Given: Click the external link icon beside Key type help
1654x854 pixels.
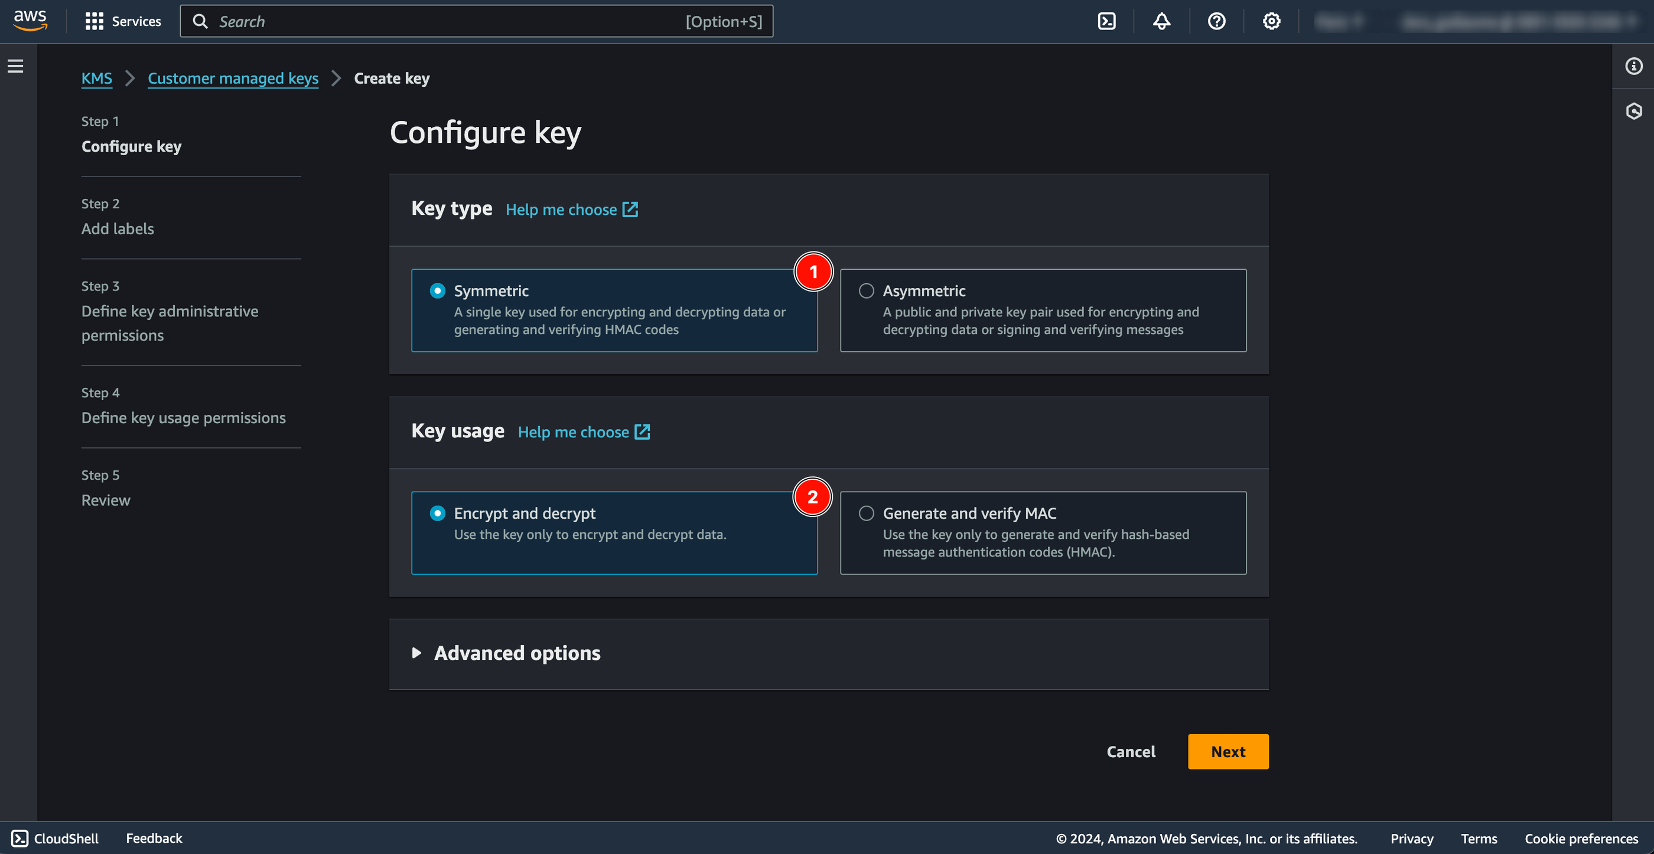Looking at the screenshot, I should point(630,209).
